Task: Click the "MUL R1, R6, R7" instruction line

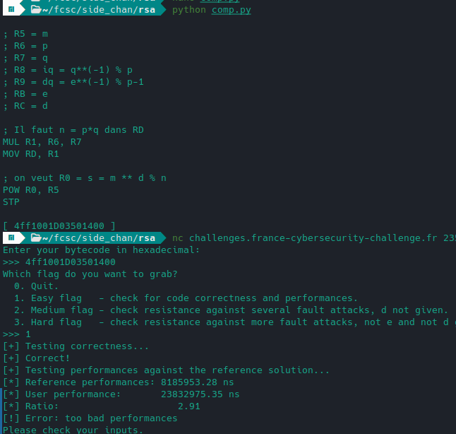Action: 42,141
